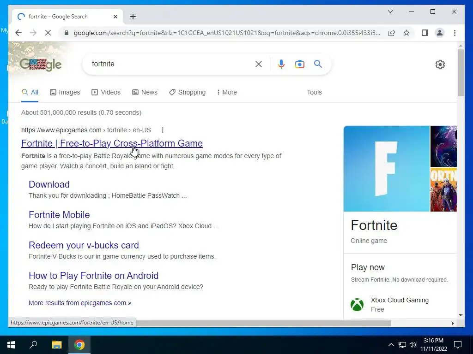Click the scroll down arrow
The height and width of the screenshot is (354, 473).
(461, 315)
